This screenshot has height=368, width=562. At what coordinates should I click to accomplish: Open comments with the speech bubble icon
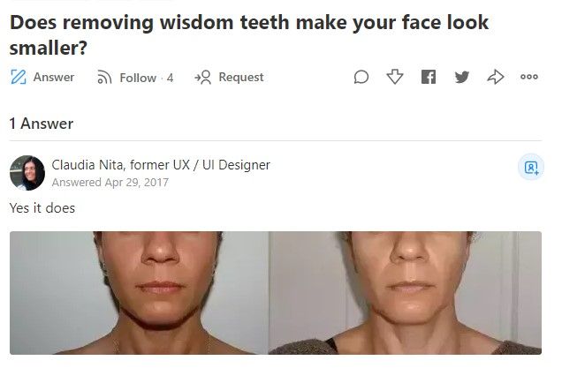[x=361, y=78]
